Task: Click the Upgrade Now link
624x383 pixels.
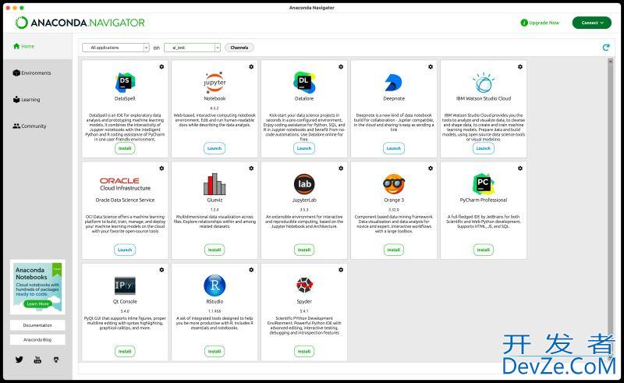Action: tap(540, 23)
